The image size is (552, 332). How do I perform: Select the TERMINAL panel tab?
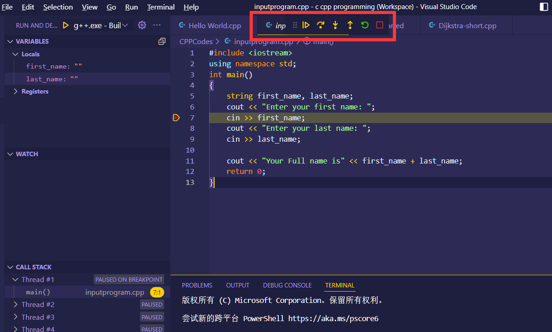[x=340, y=285]
